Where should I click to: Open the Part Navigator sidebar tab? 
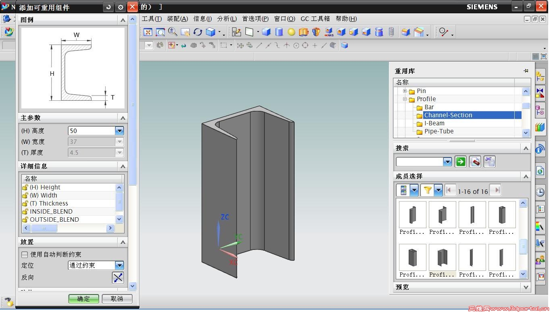coord(540,110)
